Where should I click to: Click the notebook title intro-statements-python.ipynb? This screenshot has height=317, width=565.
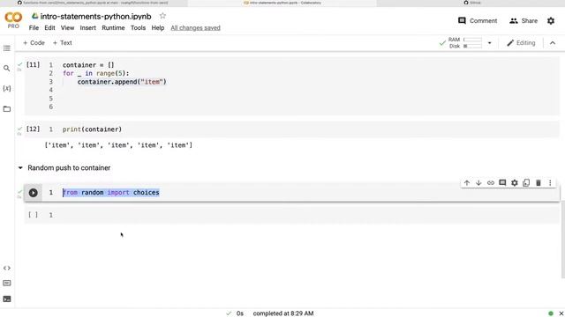(x=95, y=16)
